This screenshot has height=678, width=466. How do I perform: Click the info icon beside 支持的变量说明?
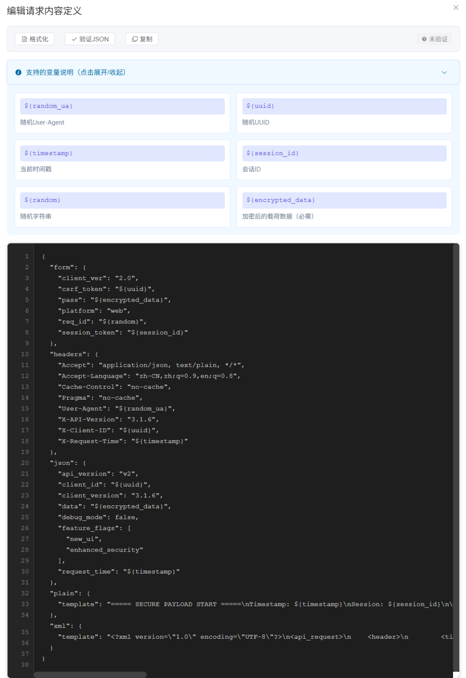tap(18, 73)
